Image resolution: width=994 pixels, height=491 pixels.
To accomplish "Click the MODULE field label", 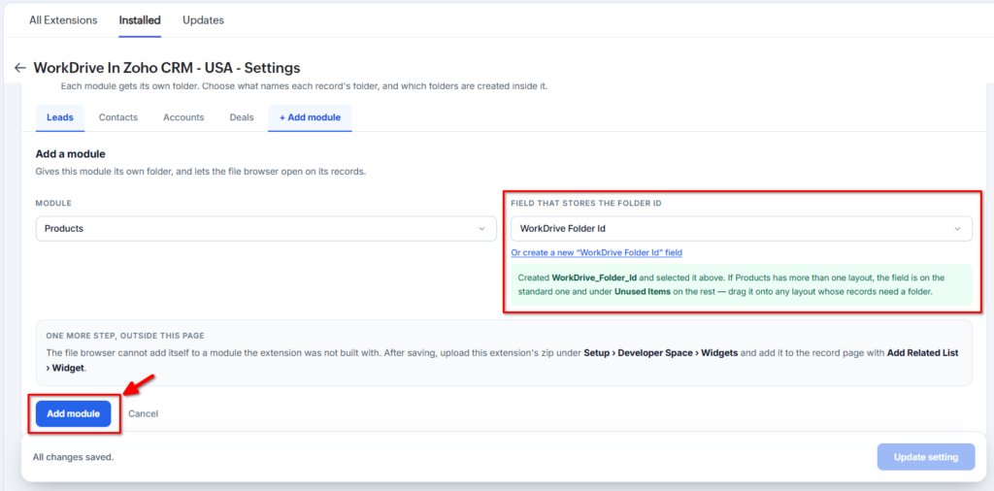I will (x=53, y=204).
